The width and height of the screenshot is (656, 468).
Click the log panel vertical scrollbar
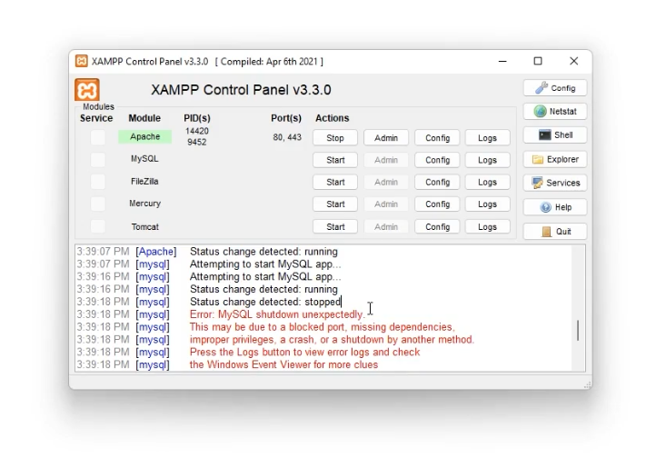pyautogui.click(x=578, y=330)
